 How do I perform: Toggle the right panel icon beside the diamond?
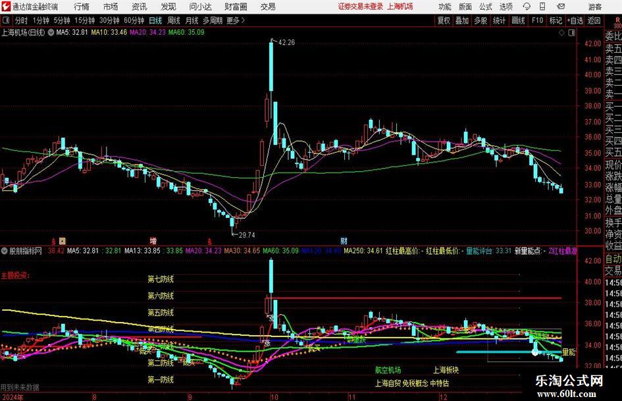click(x=571, y=33)
